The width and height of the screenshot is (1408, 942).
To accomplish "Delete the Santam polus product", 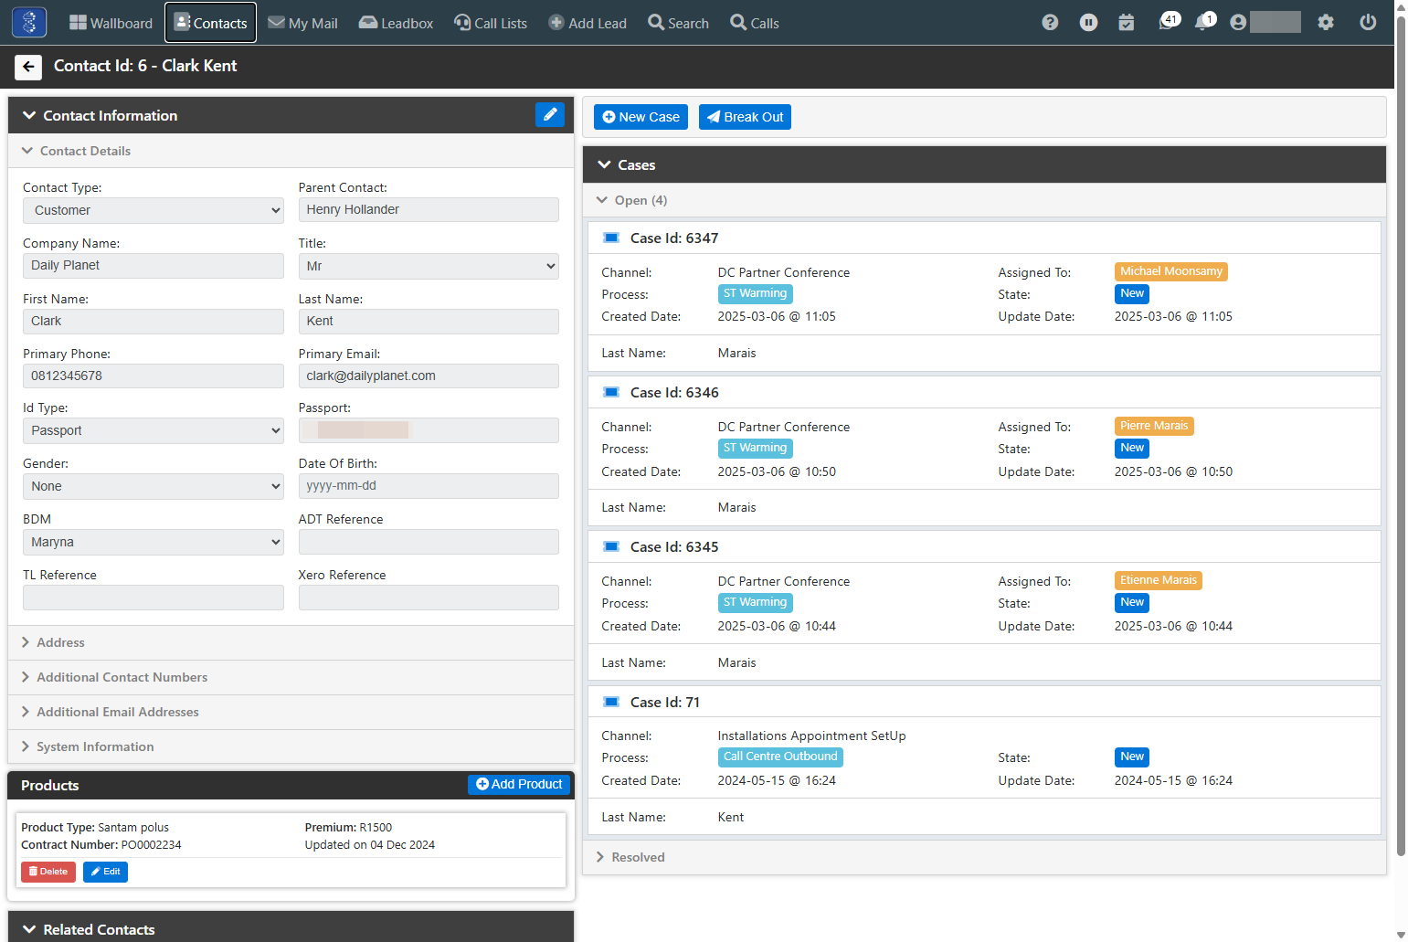I will point(48,872).
